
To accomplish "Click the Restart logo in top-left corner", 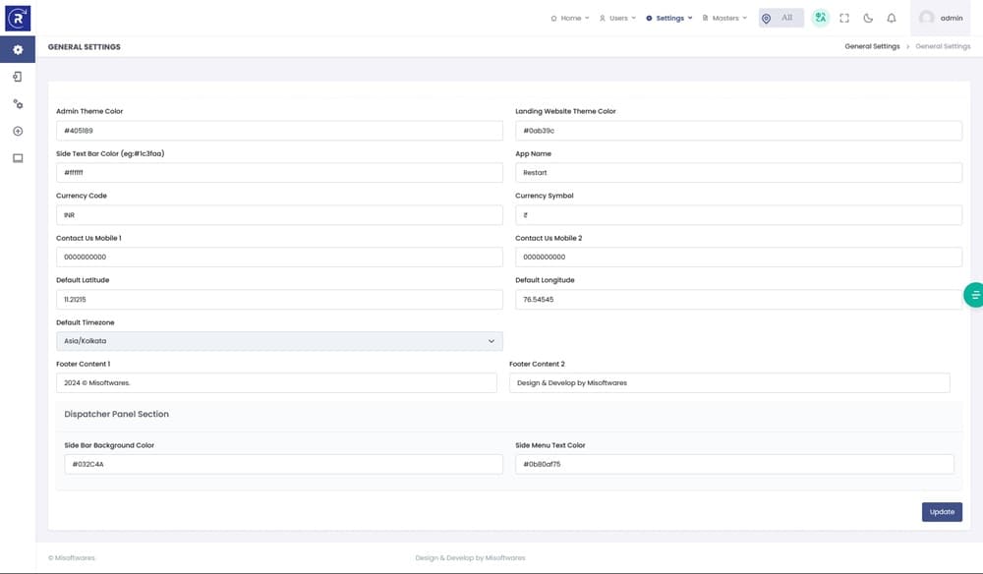I will (x=18, y=18).
